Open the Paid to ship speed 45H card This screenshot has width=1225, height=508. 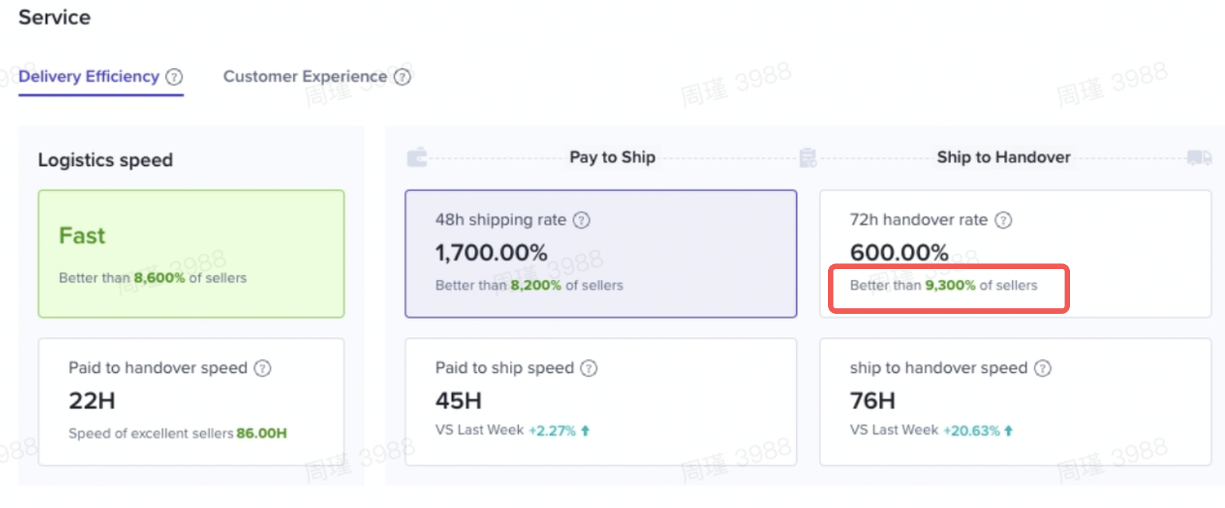[600, 401]
